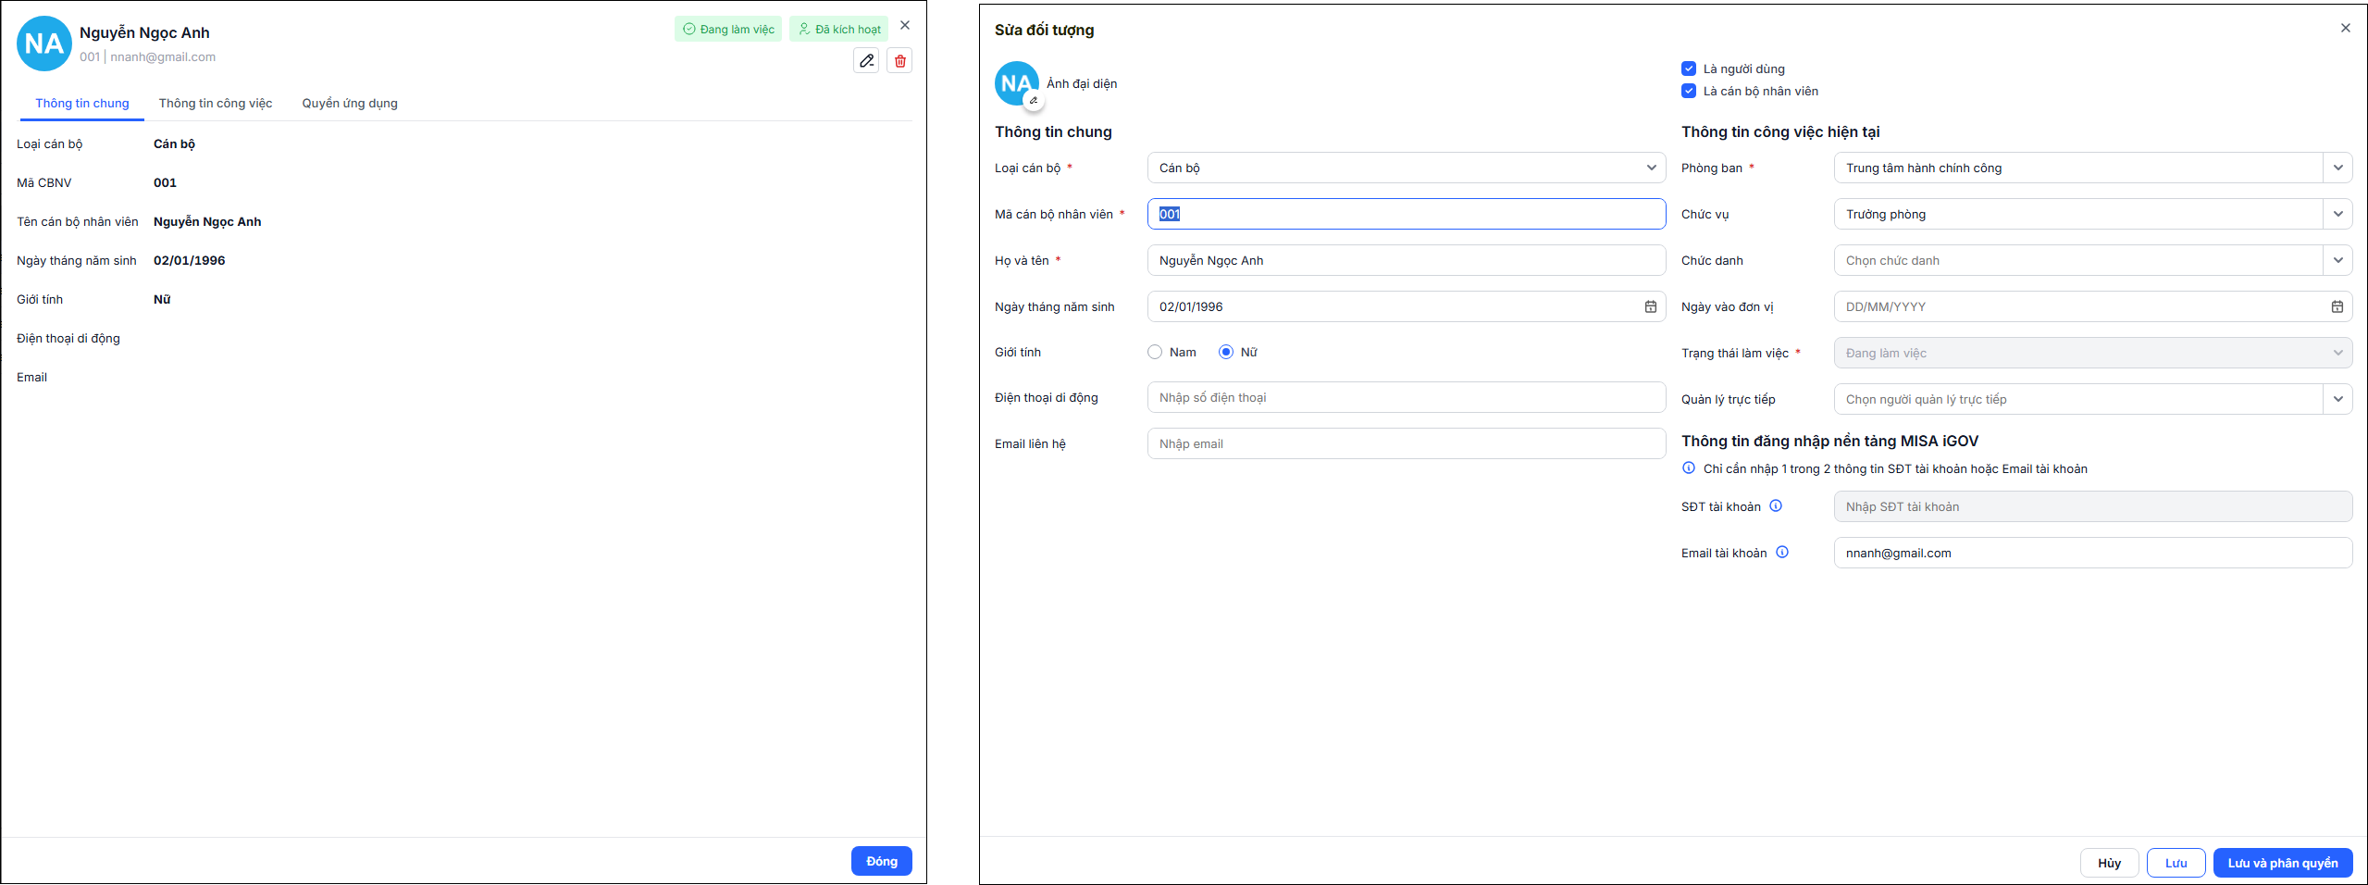Click the NA avatar in detail panel
This screenshot has height=885, width=2368.
[44, 44]
